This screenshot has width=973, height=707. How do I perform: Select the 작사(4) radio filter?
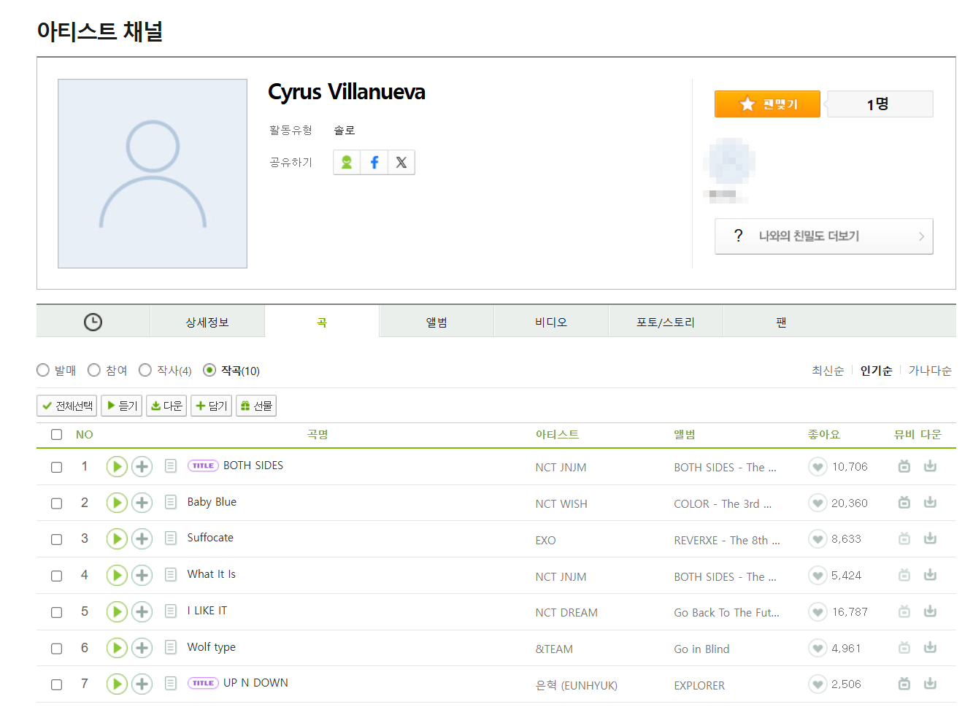[145, 371]
